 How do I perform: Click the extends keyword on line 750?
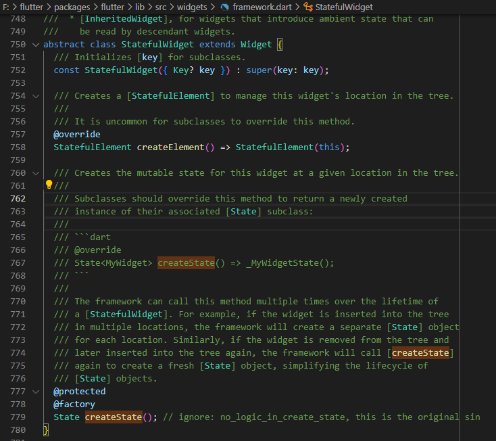(x=218, y=45)
